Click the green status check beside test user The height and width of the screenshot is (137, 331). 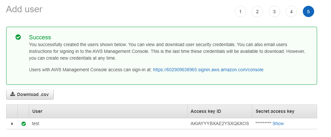pyautogui.click(x=23, y=124)
